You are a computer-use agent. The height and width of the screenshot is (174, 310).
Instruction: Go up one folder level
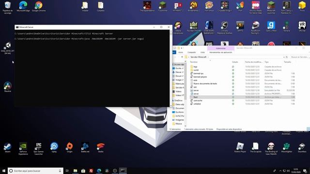(x=182, y=57)
